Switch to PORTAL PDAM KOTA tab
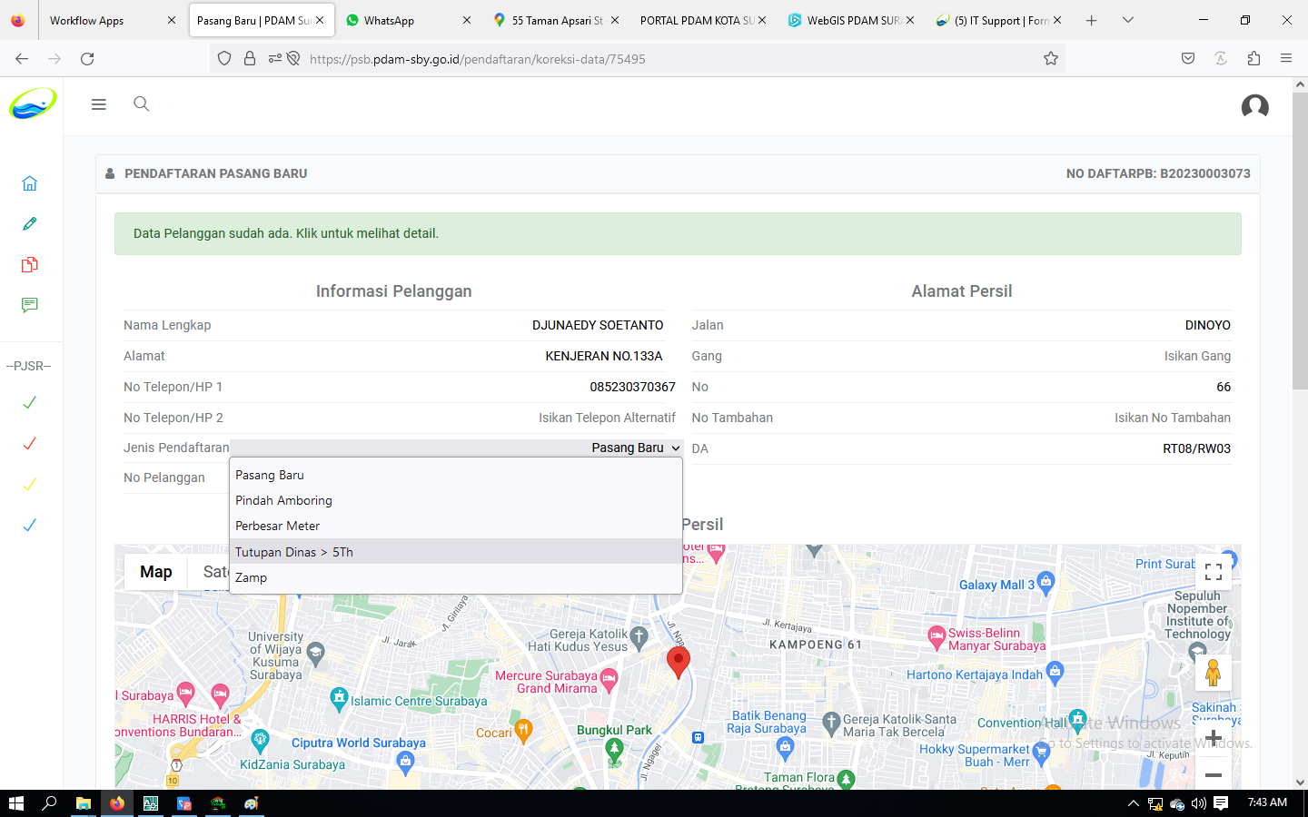 click(703, 20)
